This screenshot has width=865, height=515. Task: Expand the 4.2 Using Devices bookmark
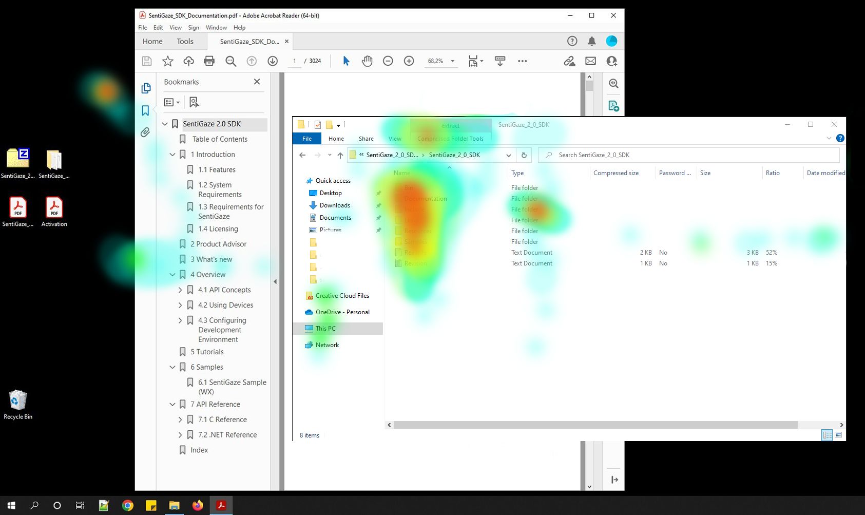(180, 305)
